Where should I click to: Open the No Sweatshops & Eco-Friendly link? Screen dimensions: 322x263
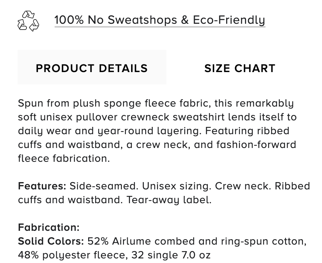click(160, 20)
